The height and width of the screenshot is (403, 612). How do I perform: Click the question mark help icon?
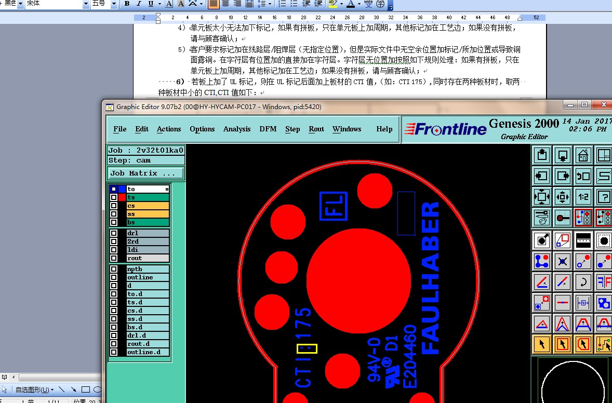tap(603, 197)
